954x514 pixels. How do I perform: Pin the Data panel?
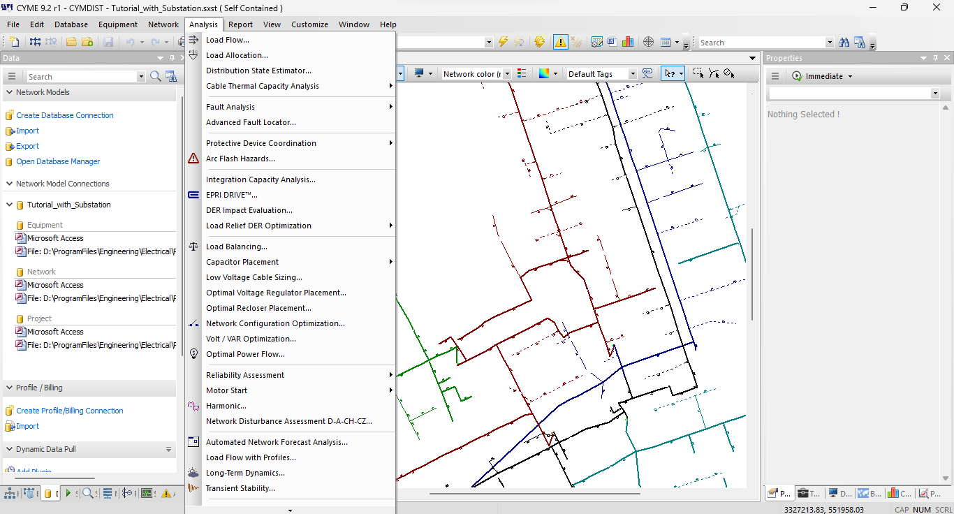pos(173,58)
